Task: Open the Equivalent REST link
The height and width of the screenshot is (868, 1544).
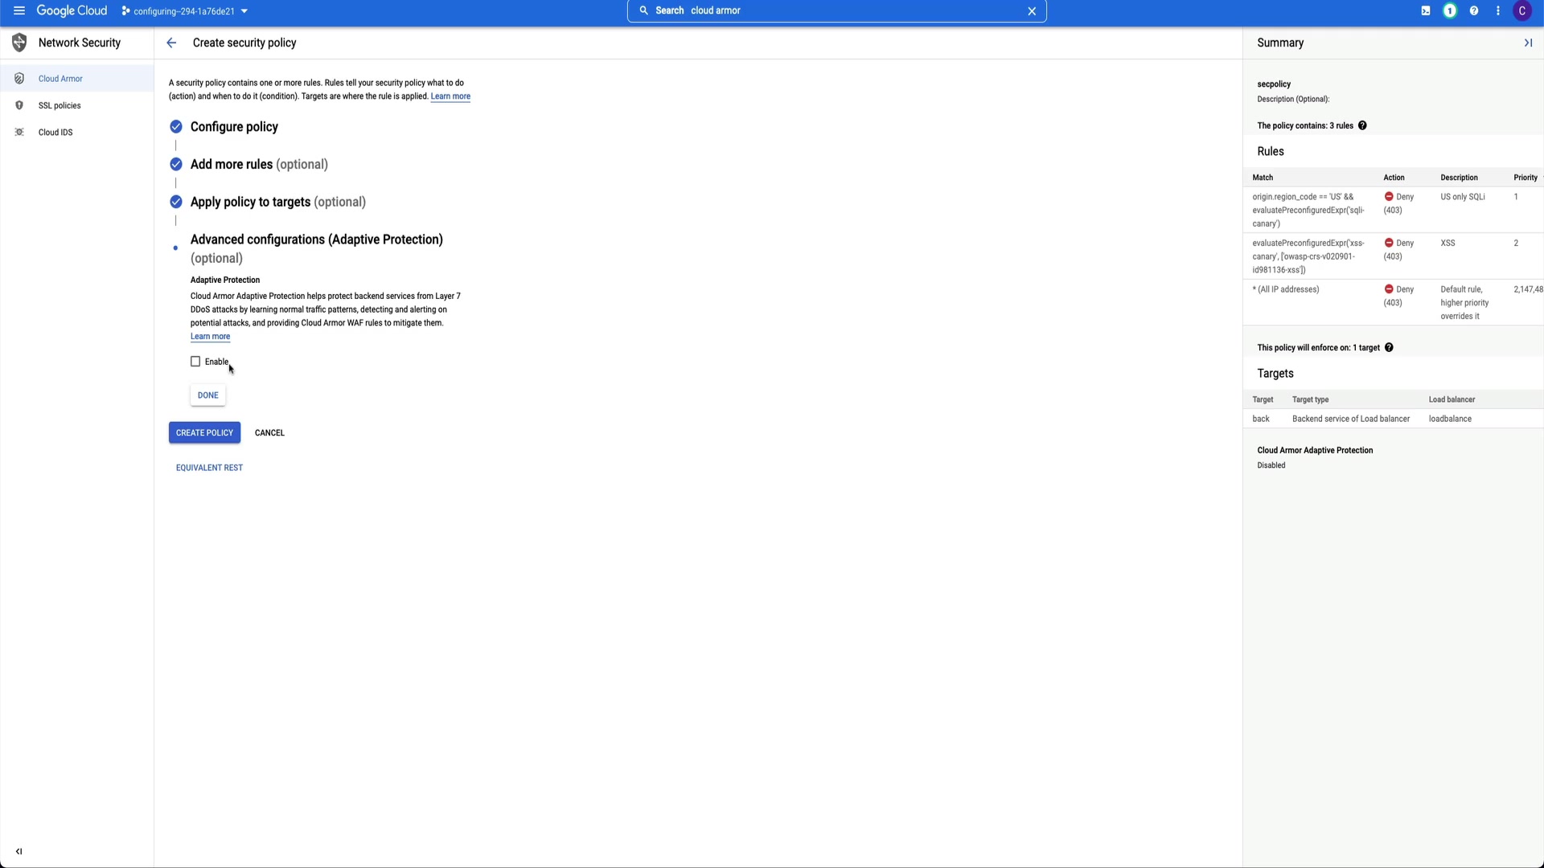Action: point(209,468)
